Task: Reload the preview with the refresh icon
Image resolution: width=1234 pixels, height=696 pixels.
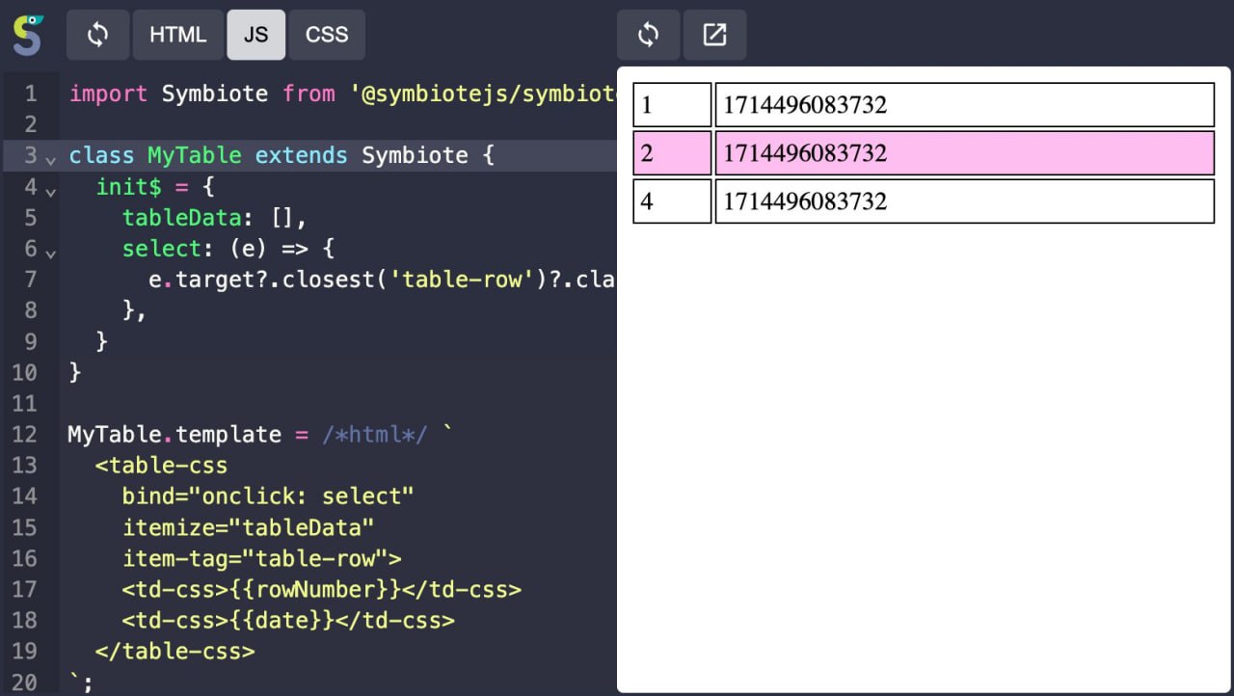Action: (648, 35)
